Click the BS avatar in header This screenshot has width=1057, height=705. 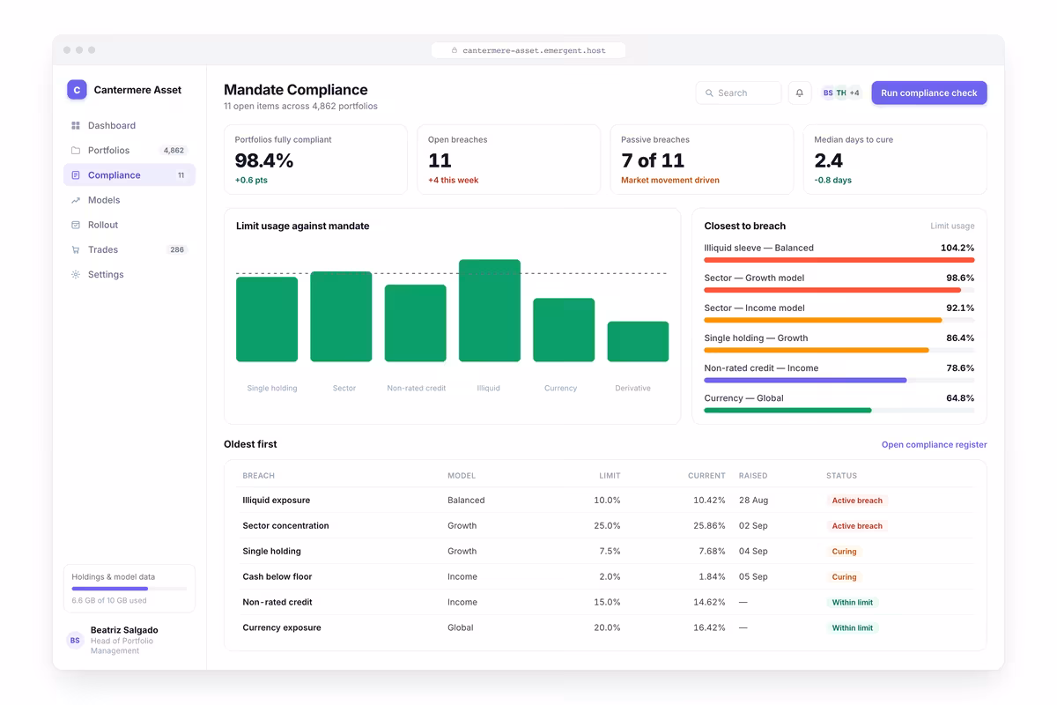(828, 93)
